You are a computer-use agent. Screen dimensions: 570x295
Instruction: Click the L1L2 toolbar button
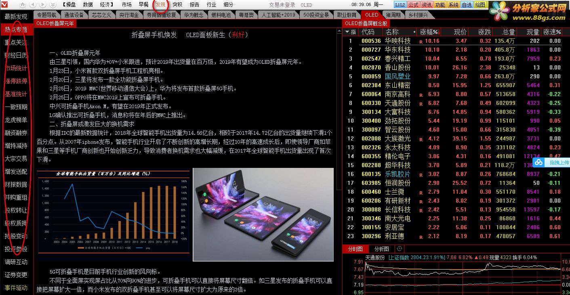pyautogui.click(x=400, y=5)
